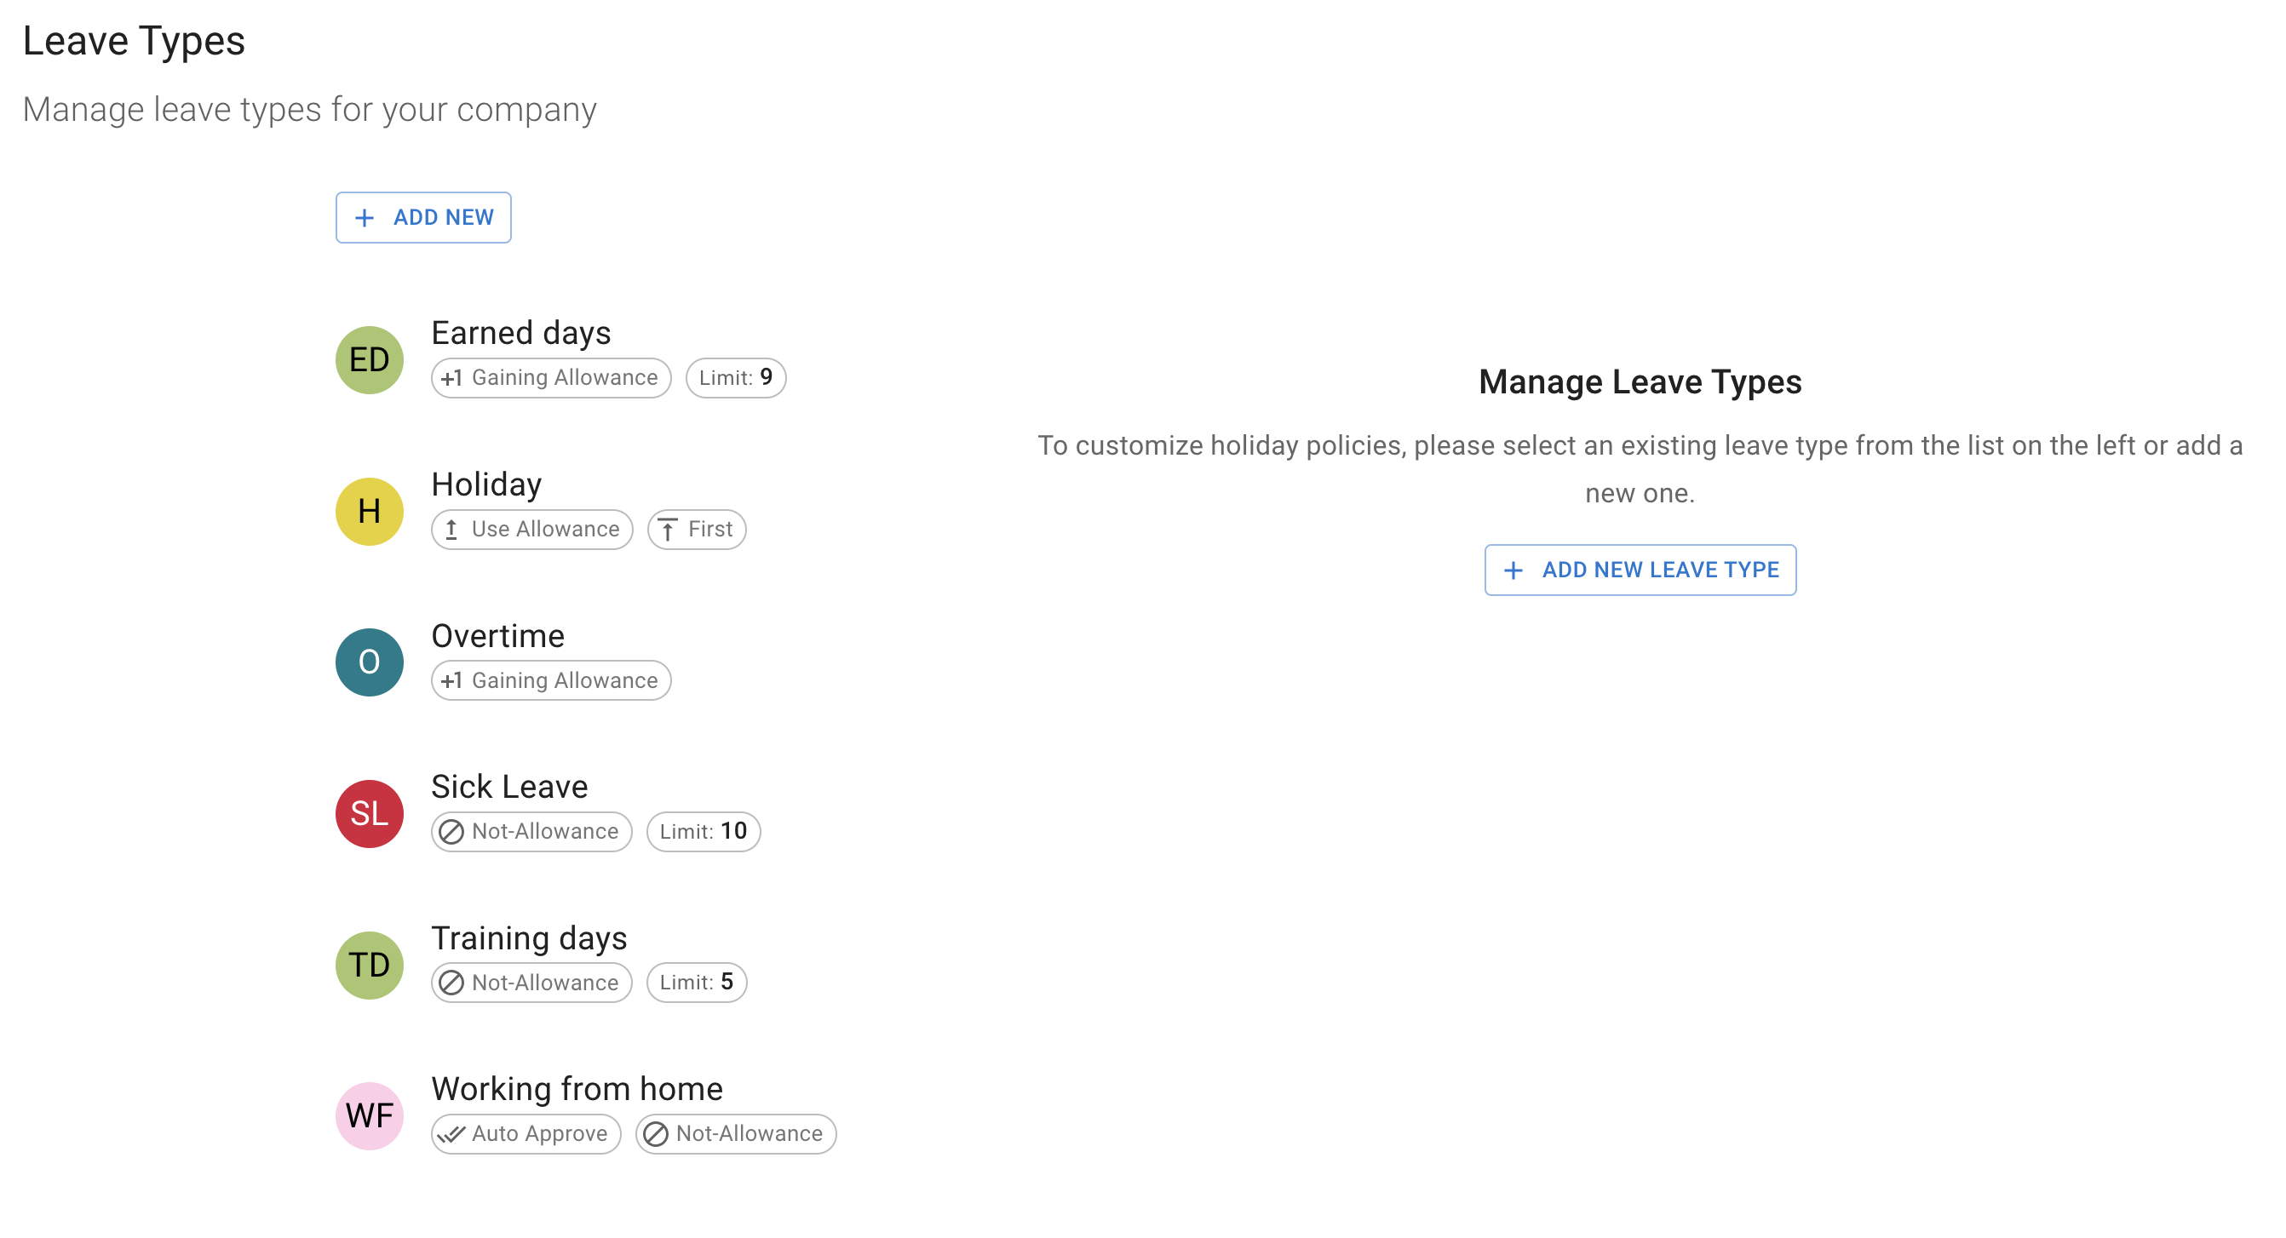Select the Overtime leave type entry
The image size is (2286, 1238).
pos(498,635)
